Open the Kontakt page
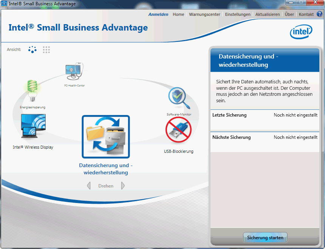Viewport: 325px width, 249px height. [306, 14]
